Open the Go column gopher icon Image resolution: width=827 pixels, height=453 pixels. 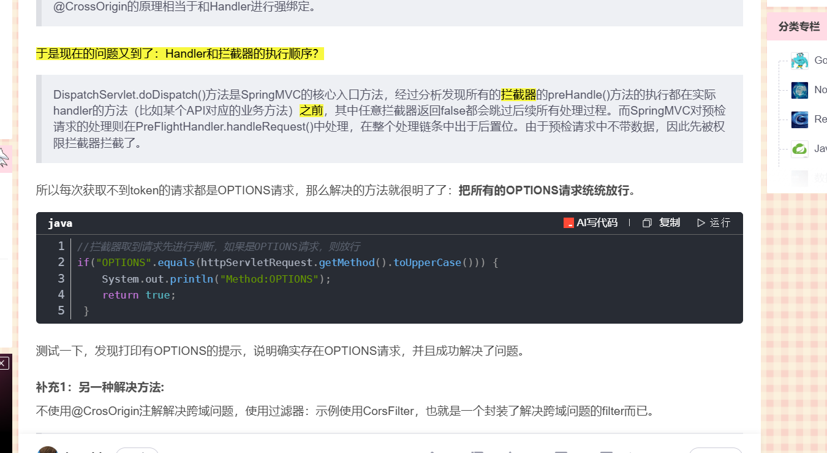point(799,61)
